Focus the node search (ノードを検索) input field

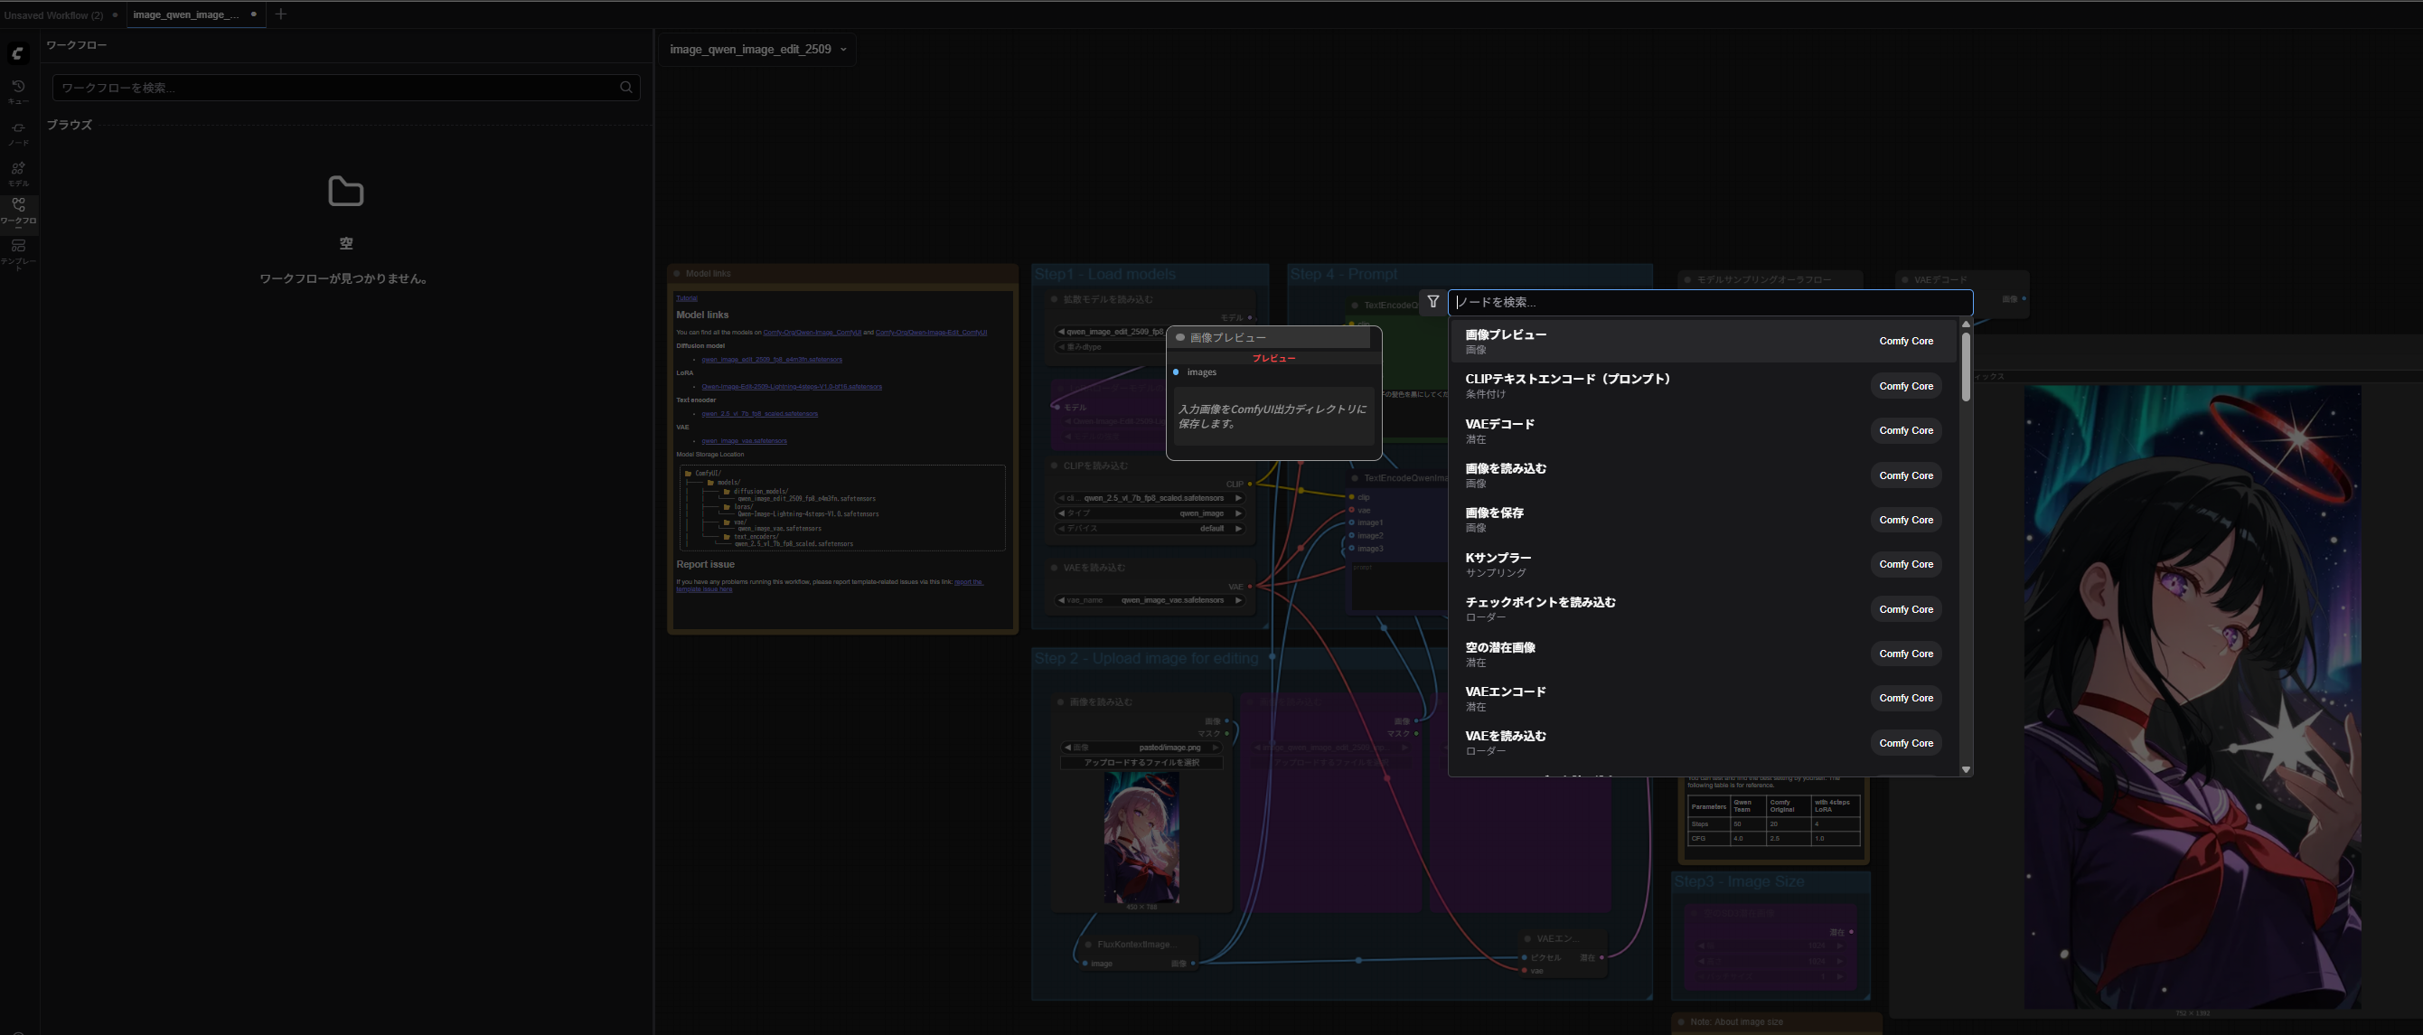(x=1708, y=302)
